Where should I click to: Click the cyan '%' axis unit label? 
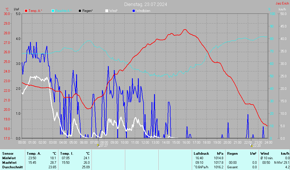pos(270,9)
